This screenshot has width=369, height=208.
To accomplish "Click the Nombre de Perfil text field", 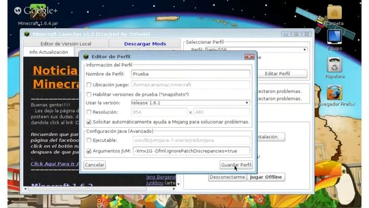I will point(190,74).
